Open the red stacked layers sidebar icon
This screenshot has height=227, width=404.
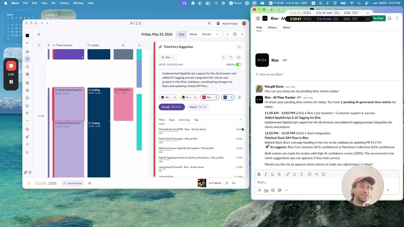coord(27,129)
